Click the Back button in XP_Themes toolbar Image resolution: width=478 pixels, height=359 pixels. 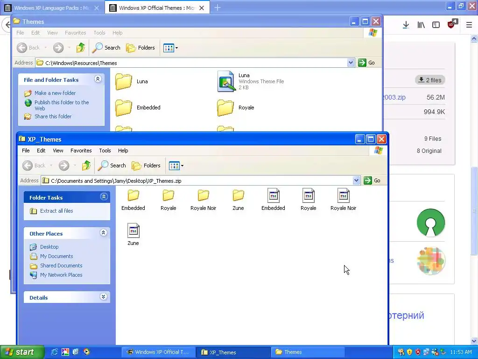click(34, 165)
